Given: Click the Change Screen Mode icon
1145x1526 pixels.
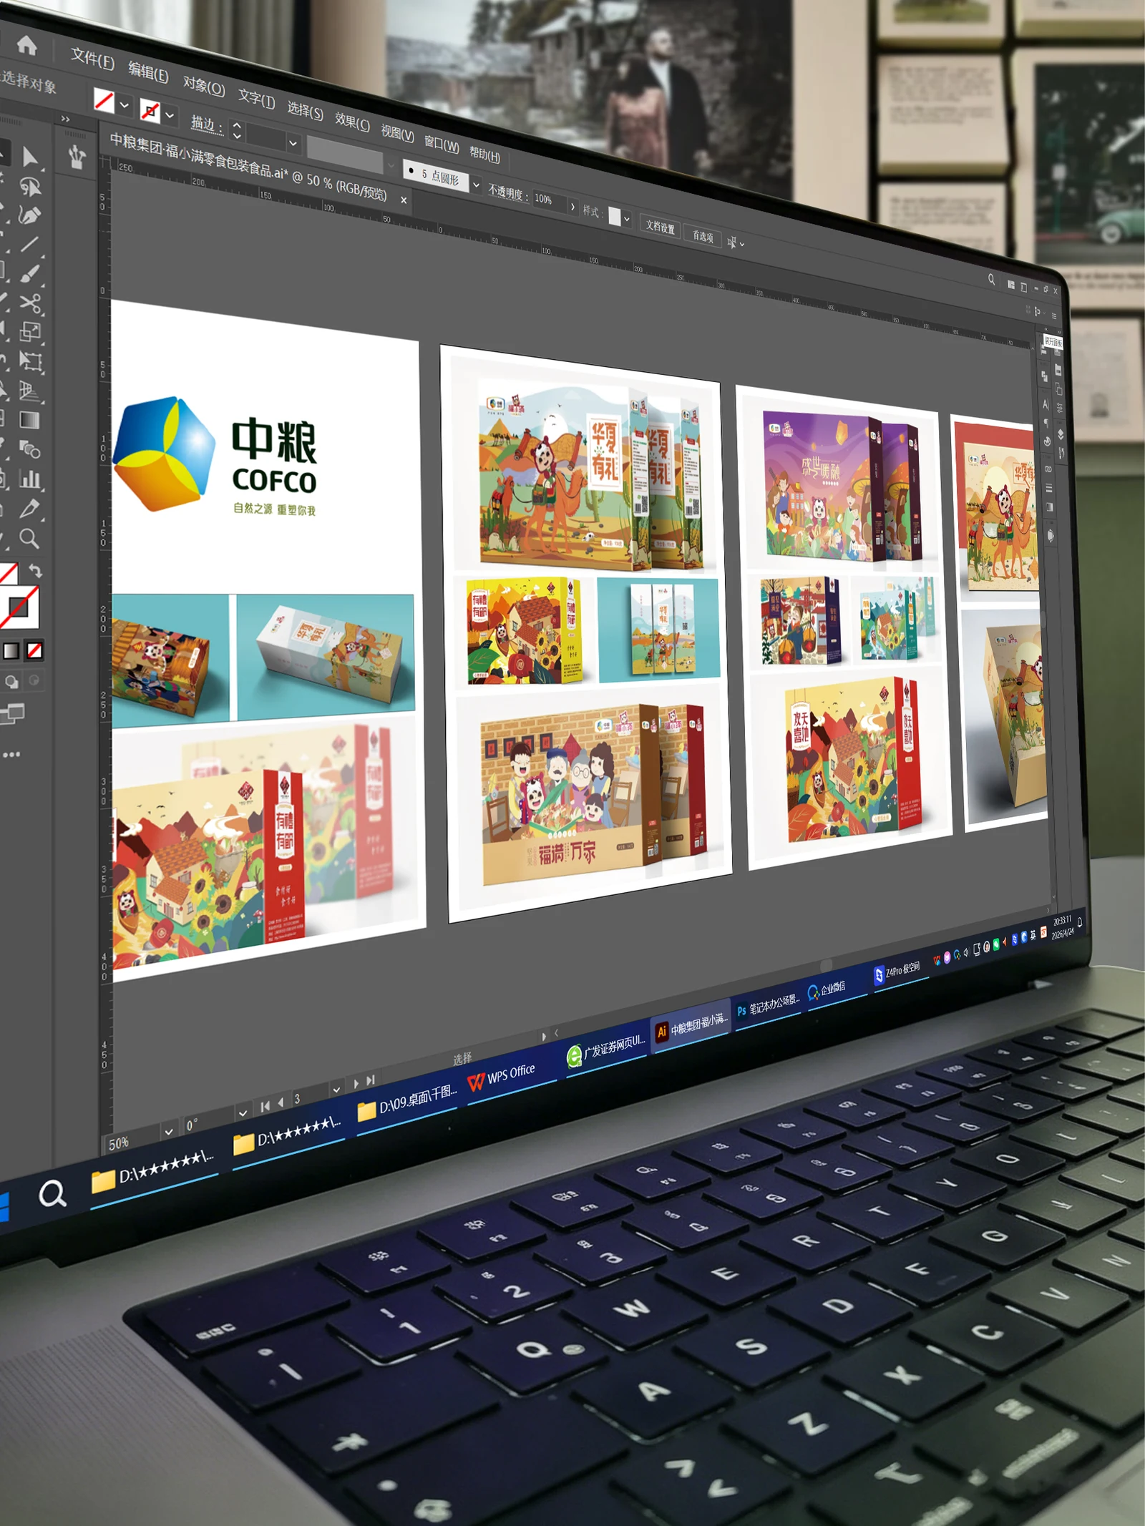Looking at the screenshot, I should tap(12, 713).
